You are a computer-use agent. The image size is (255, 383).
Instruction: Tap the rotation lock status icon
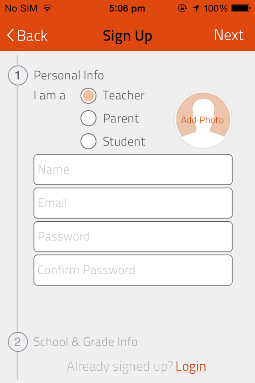[182, 8]
